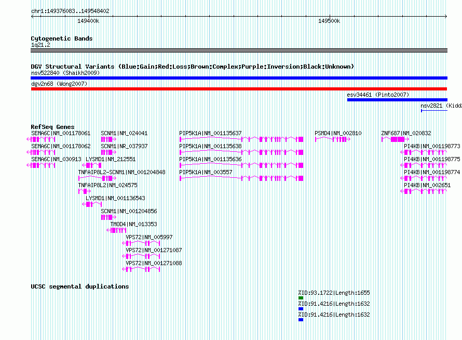The image size is (462, 340).
Task: Select VPS72|NM_001271088 transcript label
Action: (x=154, y=263)
